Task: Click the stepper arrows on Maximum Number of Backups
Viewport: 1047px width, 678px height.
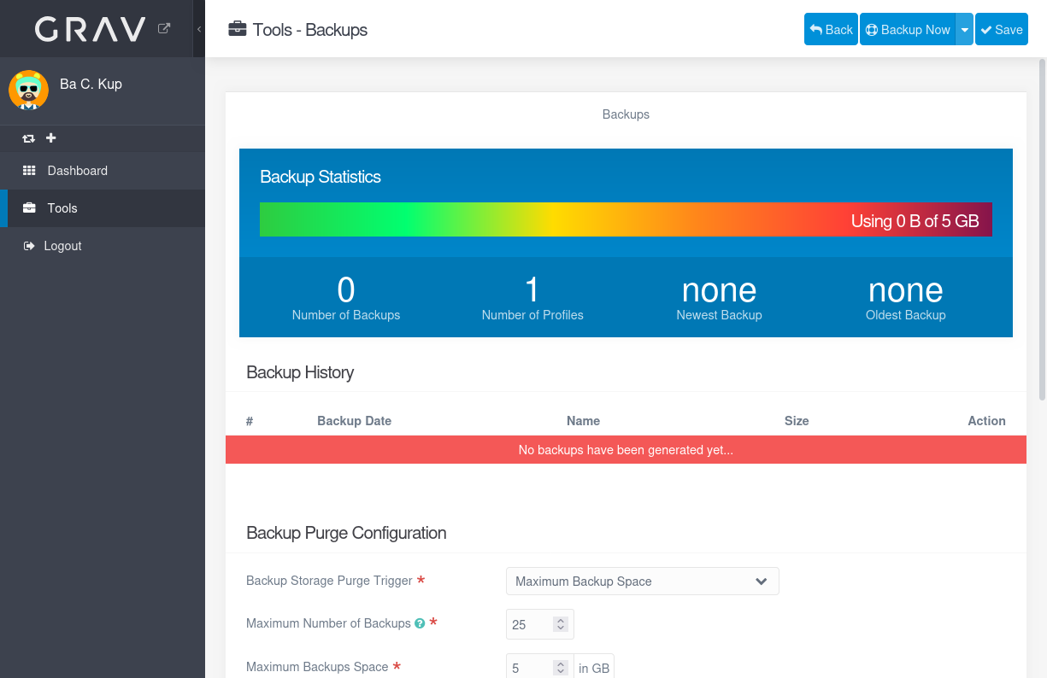Action: [x=561, y=624]
